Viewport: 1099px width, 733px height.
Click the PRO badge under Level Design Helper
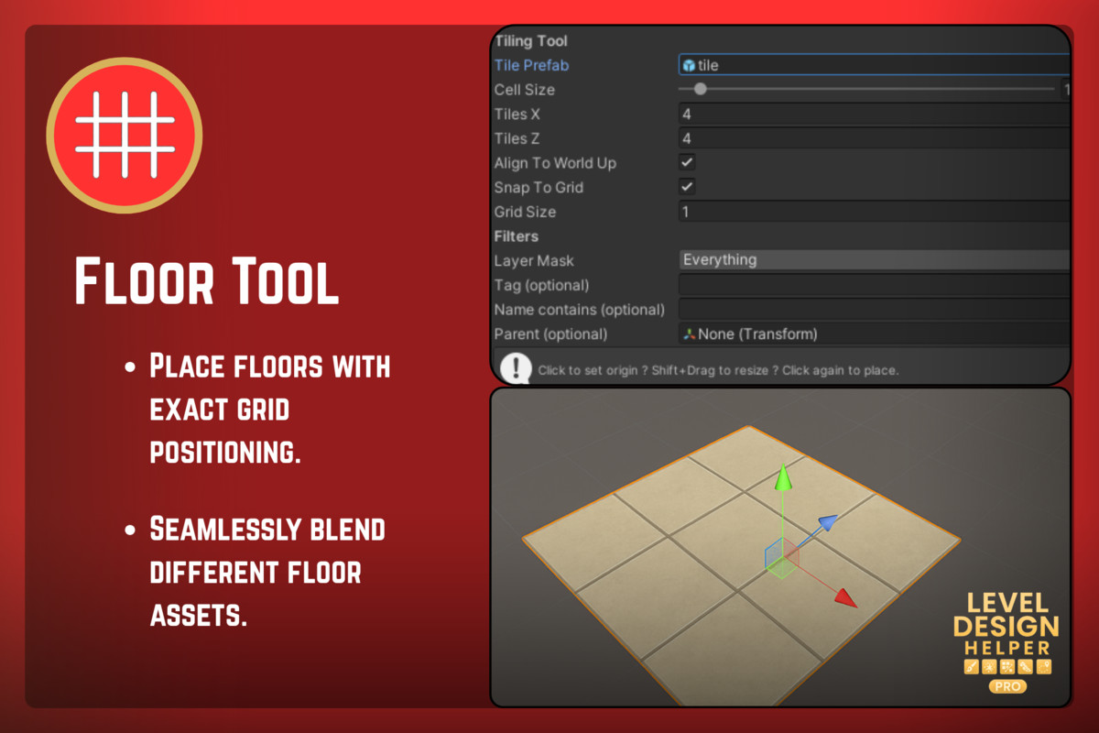coord(1006,685)
